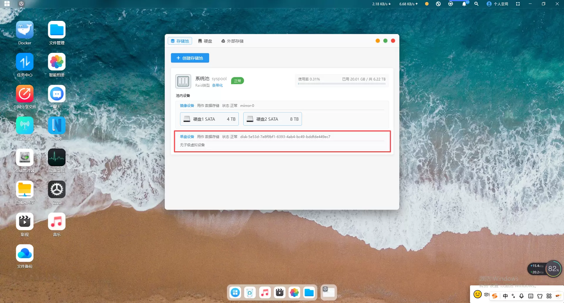Viewport: 564px width, 303px height.
Task: Switch to the 外部存储 tab
Action: (232, 41)
